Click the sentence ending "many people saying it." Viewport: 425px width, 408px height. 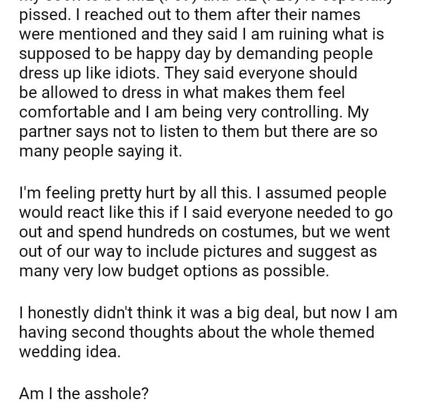[x=100, y=151]
